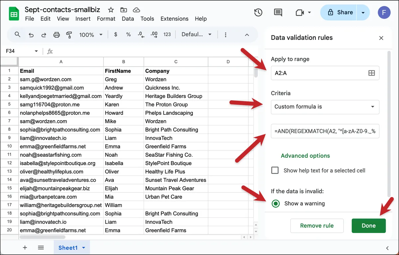Open the Sheet1 tab menu arrow

[x=83, y=248]
